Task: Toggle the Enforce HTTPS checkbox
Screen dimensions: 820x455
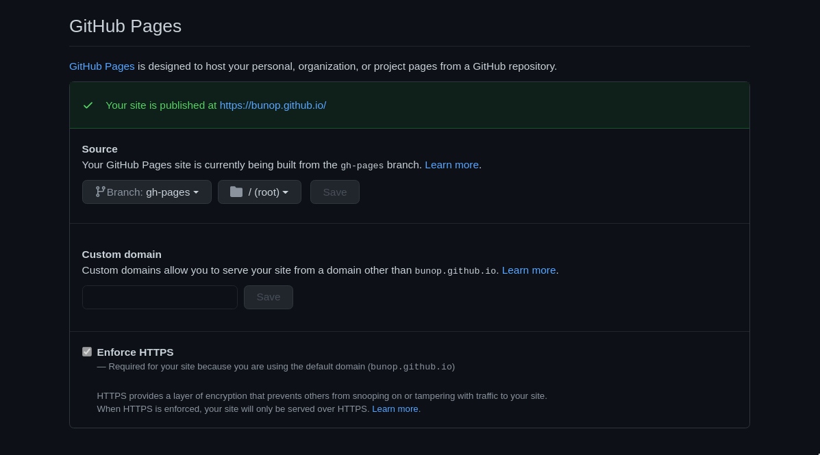Action: point(87,352)
